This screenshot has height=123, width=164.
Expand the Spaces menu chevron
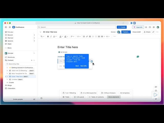(34, 41)
